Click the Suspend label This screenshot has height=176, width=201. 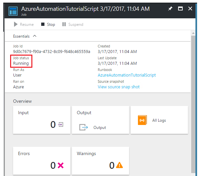[x=76, y=25]
